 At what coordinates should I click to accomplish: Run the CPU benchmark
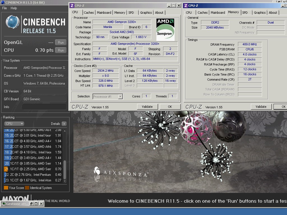pos(61,50)
